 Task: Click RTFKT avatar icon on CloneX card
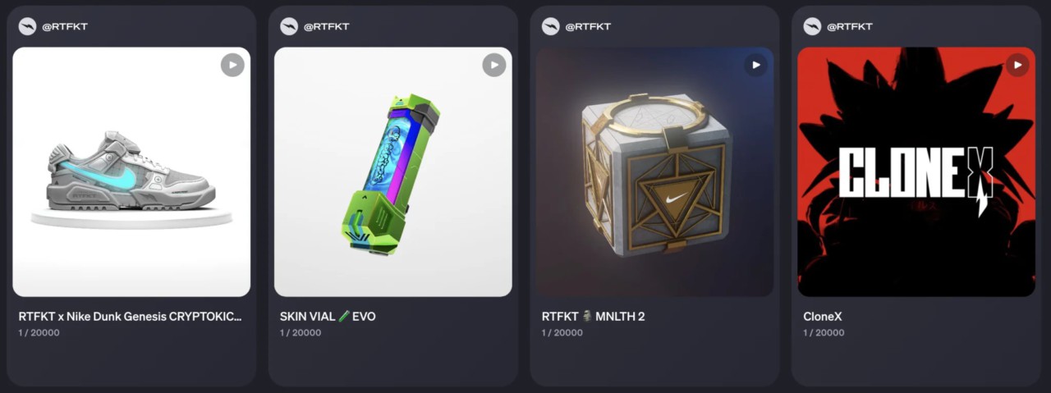click(812, 26)
